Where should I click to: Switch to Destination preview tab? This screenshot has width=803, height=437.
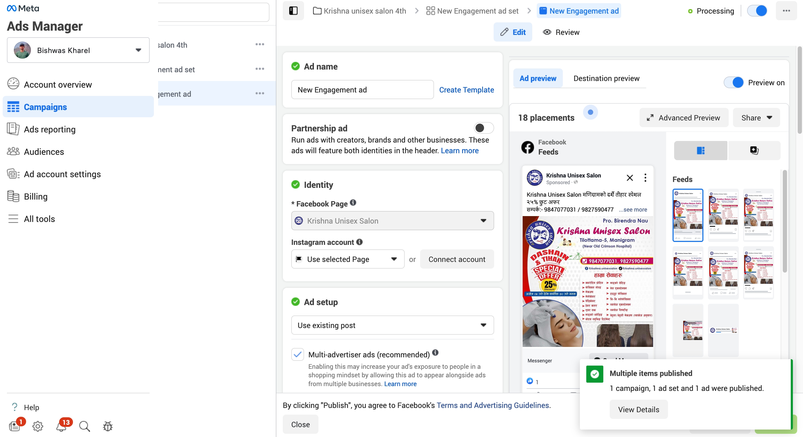[606, 79]
